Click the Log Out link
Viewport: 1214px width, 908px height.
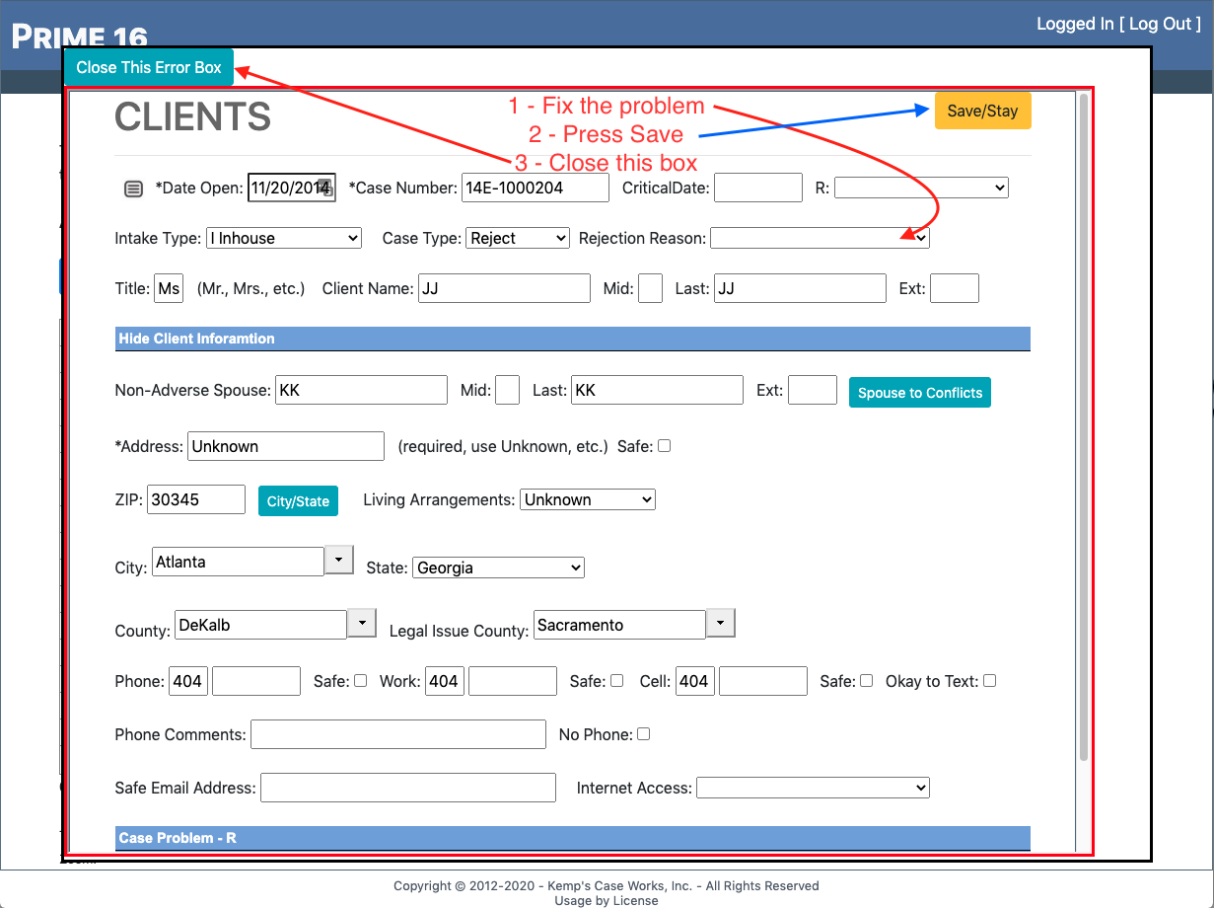1159,24
